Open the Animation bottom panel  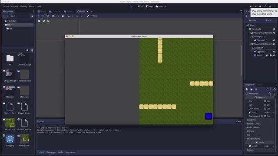(x=70, y=152)
